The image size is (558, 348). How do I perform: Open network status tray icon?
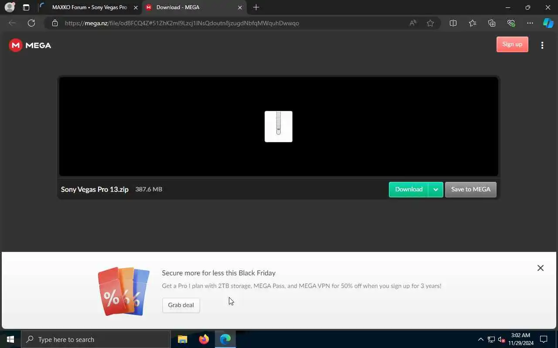(491, 339)
